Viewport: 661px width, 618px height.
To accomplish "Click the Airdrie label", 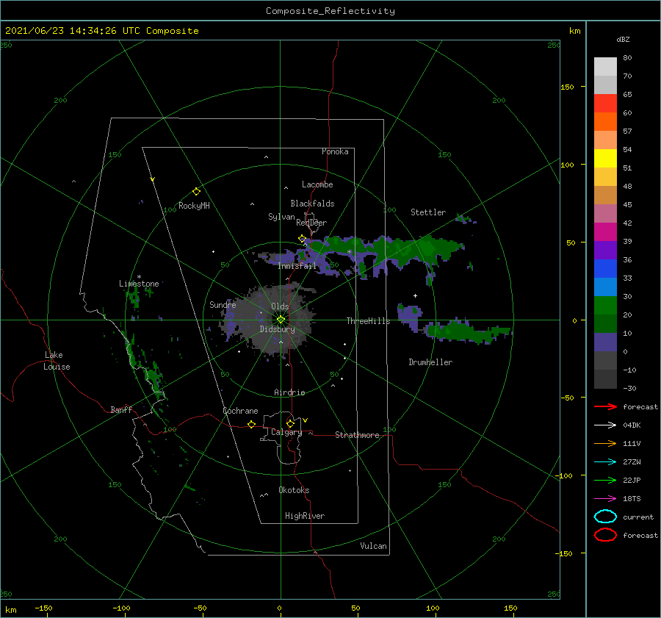I will 289,392.
